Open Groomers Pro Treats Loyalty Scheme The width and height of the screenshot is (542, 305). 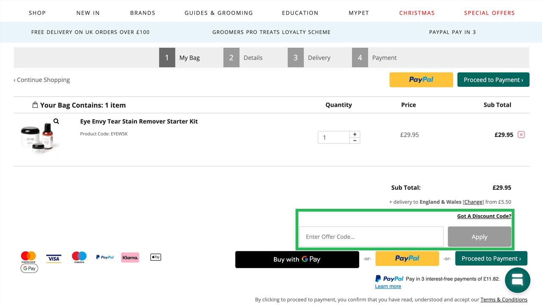[271, 32]
